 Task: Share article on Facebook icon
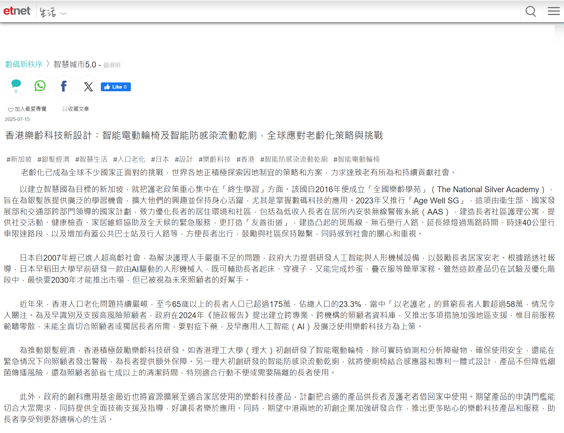point(64,86)
